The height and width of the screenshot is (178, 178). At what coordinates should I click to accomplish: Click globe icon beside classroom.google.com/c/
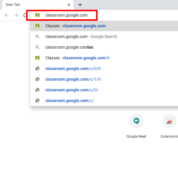click(37, 101)
